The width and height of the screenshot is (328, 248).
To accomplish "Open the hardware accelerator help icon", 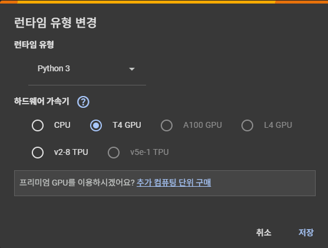I will tap(83, 102).
